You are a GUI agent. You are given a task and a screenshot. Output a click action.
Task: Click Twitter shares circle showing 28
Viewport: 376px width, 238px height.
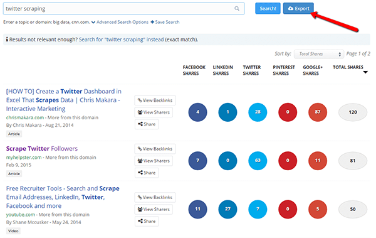258,112
